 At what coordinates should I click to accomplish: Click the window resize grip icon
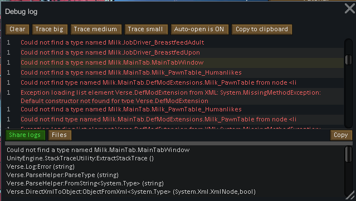(351, 195)
